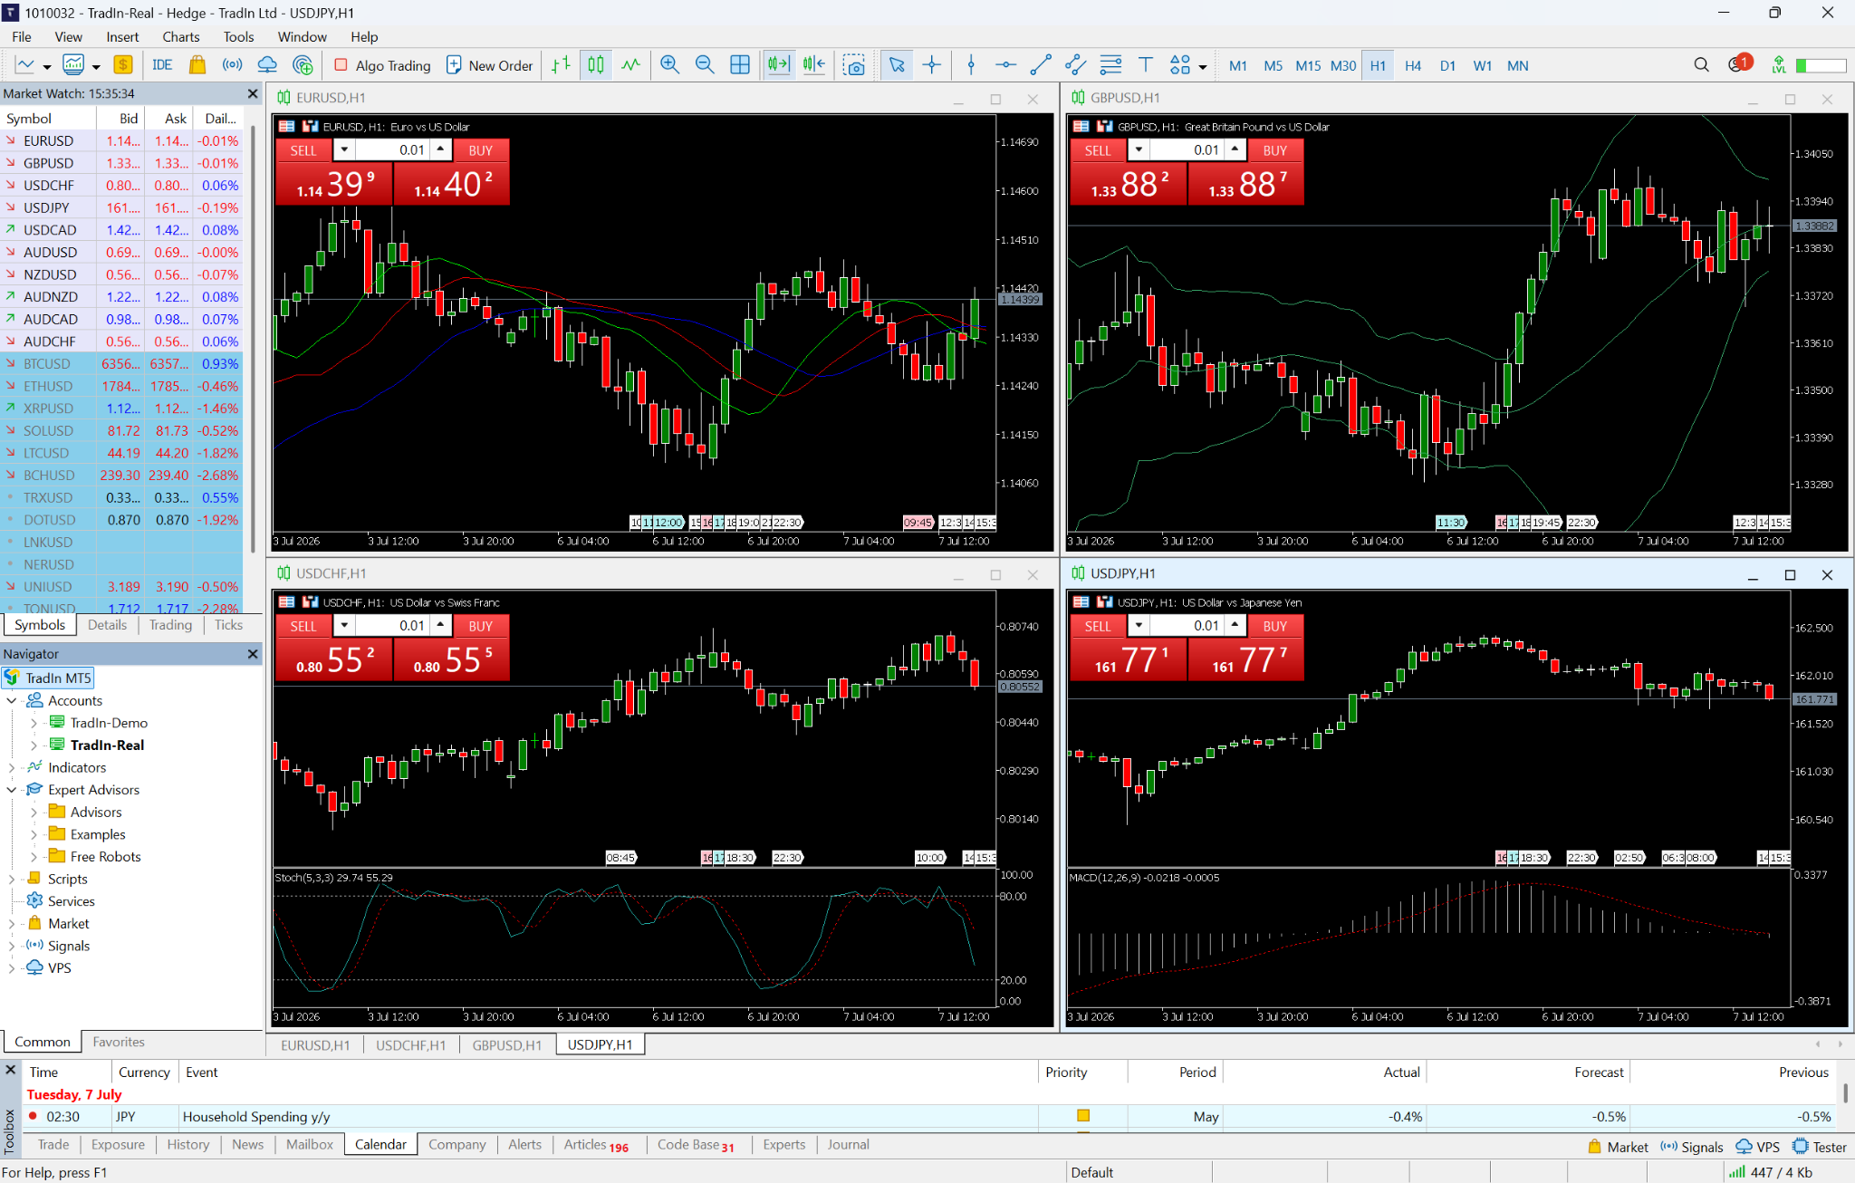
Task: Click SELL on the USDJPY chart
Action: pyautogui.click(x=1098, y=626)
